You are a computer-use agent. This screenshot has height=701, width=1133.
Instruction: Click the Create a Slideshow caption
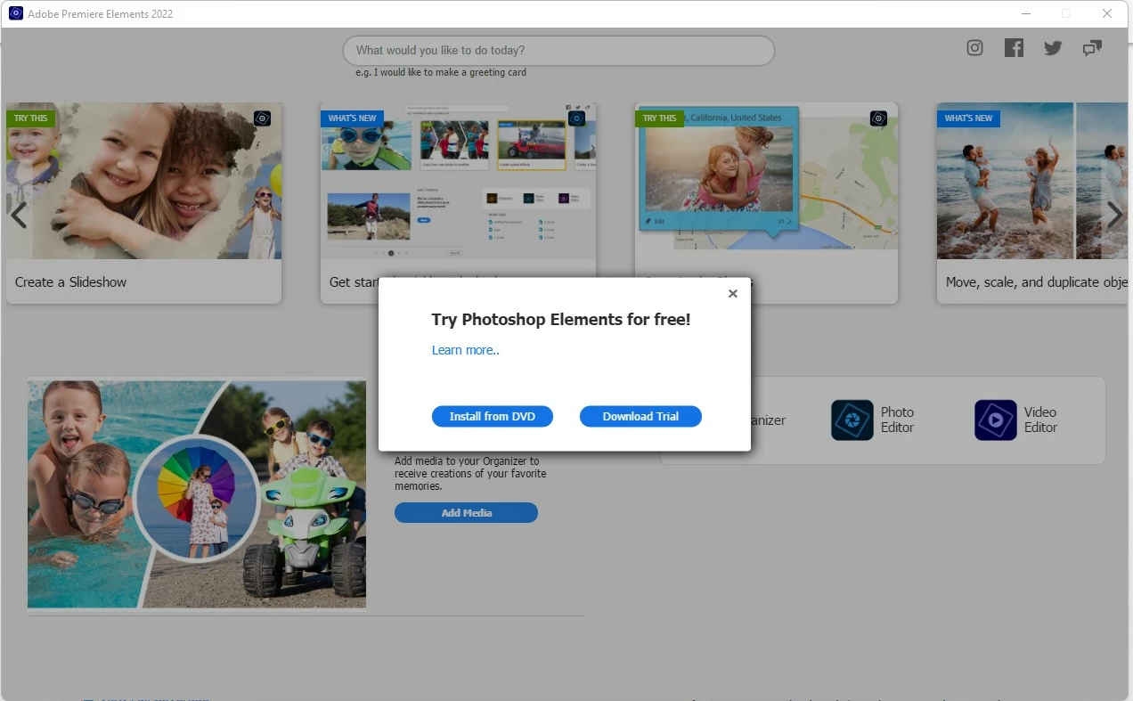coord(70,282)
